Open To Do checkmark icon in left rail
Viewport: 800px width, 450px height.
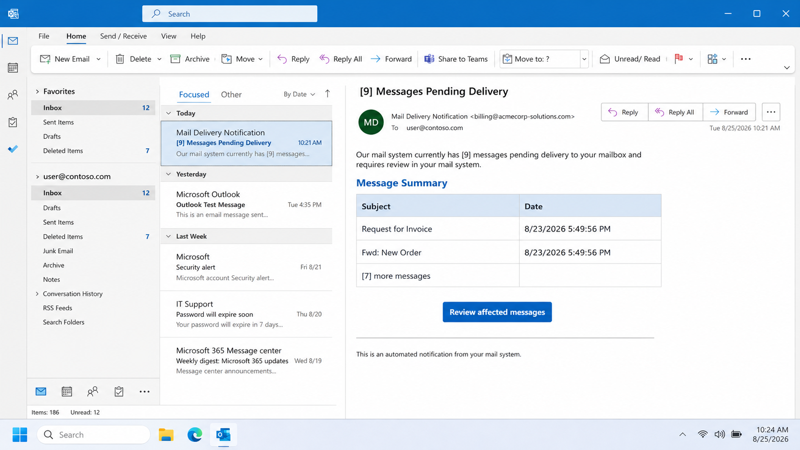(x=13, y=149)
